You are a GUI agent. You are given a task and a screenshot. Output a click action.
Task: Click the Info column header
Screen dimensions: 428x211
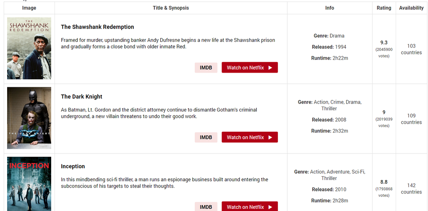pyautogui.click(x=330, y=8)
